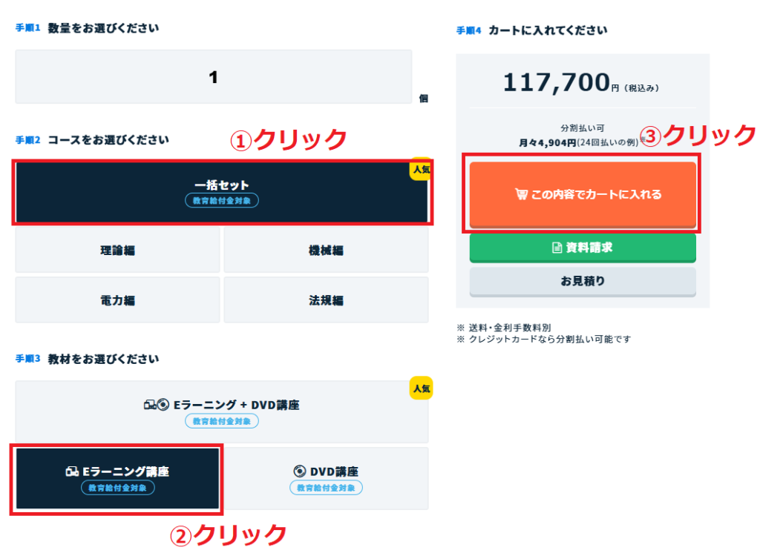The width and height of the screenshot is (760, 553).
Task: Pick the 法規編 course option
Action: [x=327, y=300]
